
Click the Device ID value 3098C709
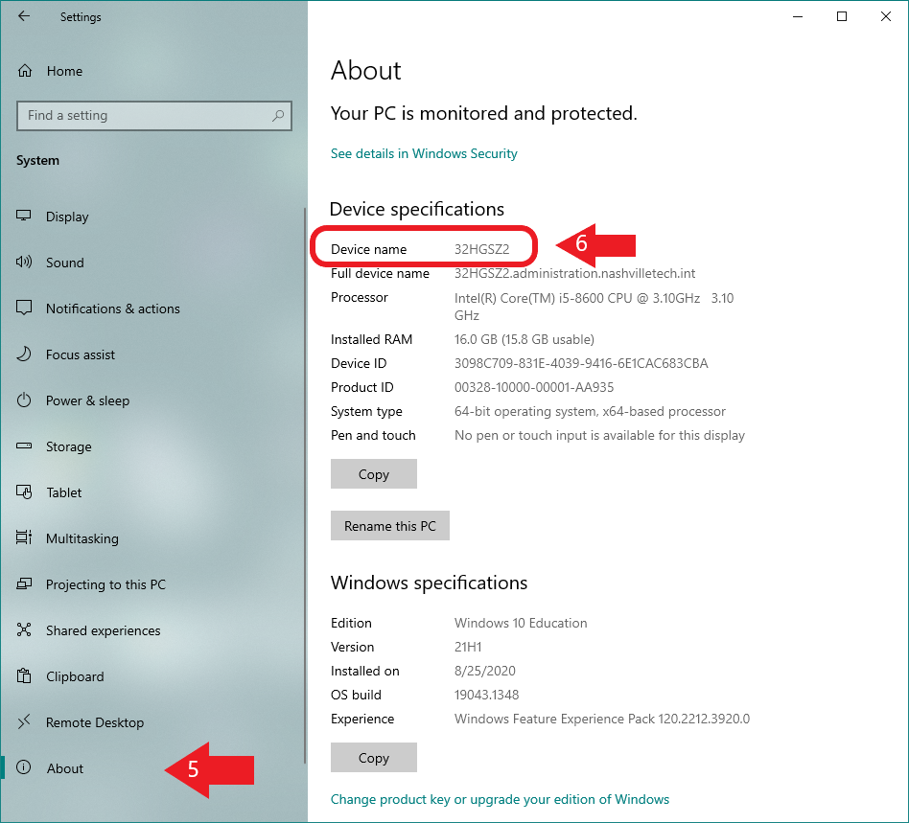(x=581, y=363)
